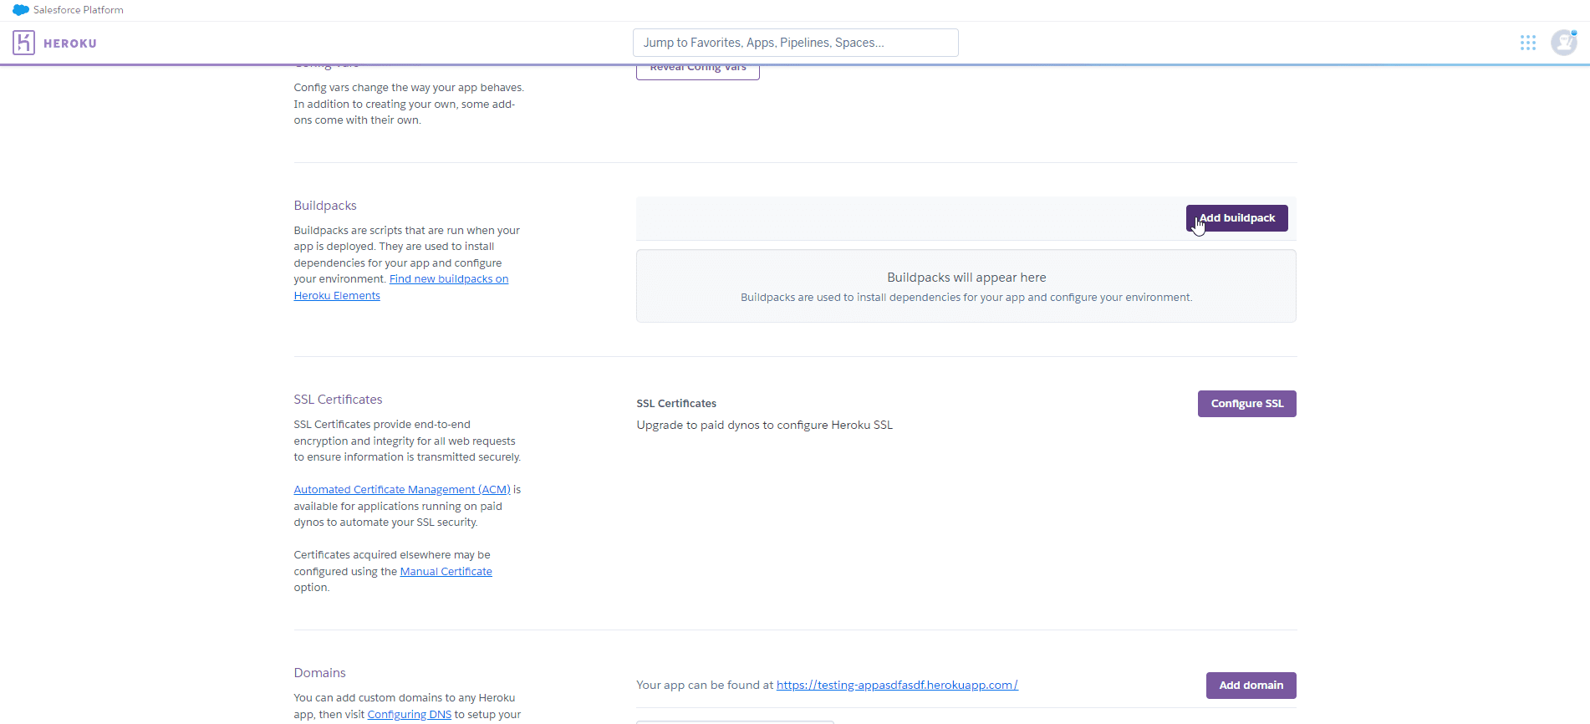Open the Automated Certificate Management (ACM) link
Viewport: 1590px width, 724px height.
pyautogui.click(x=401, y=490)
